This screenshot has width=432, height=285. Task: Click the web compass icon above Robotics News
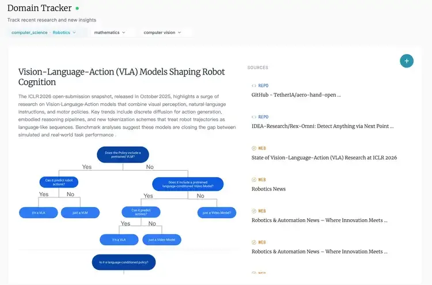point(254,179)
